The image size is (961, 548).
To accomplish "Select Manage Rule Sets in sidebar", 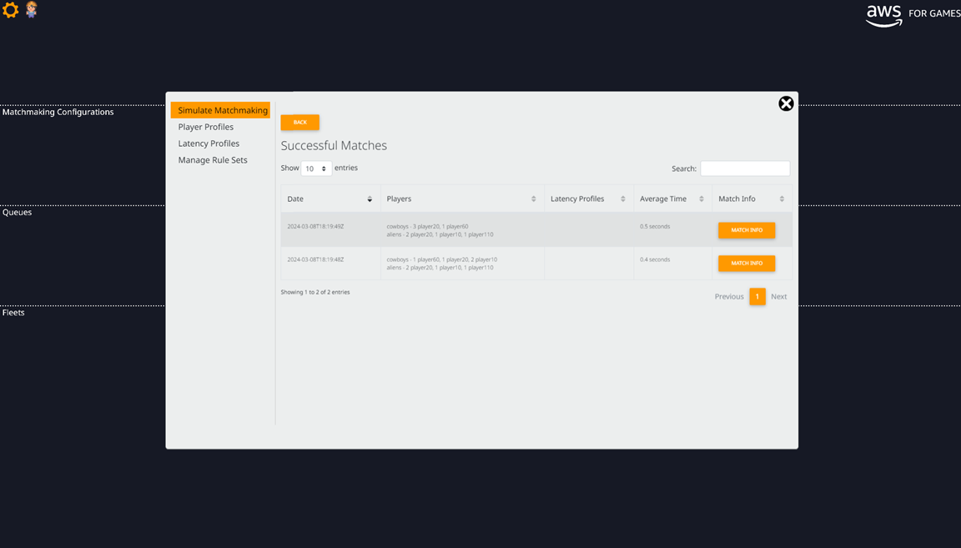I will coord(213,159).
